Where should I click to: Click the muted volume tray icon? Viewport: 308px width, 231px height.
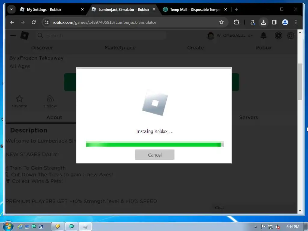[277, 227]
